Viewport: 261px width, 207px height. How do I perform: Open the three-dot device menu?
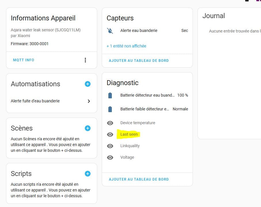(85, 60)
